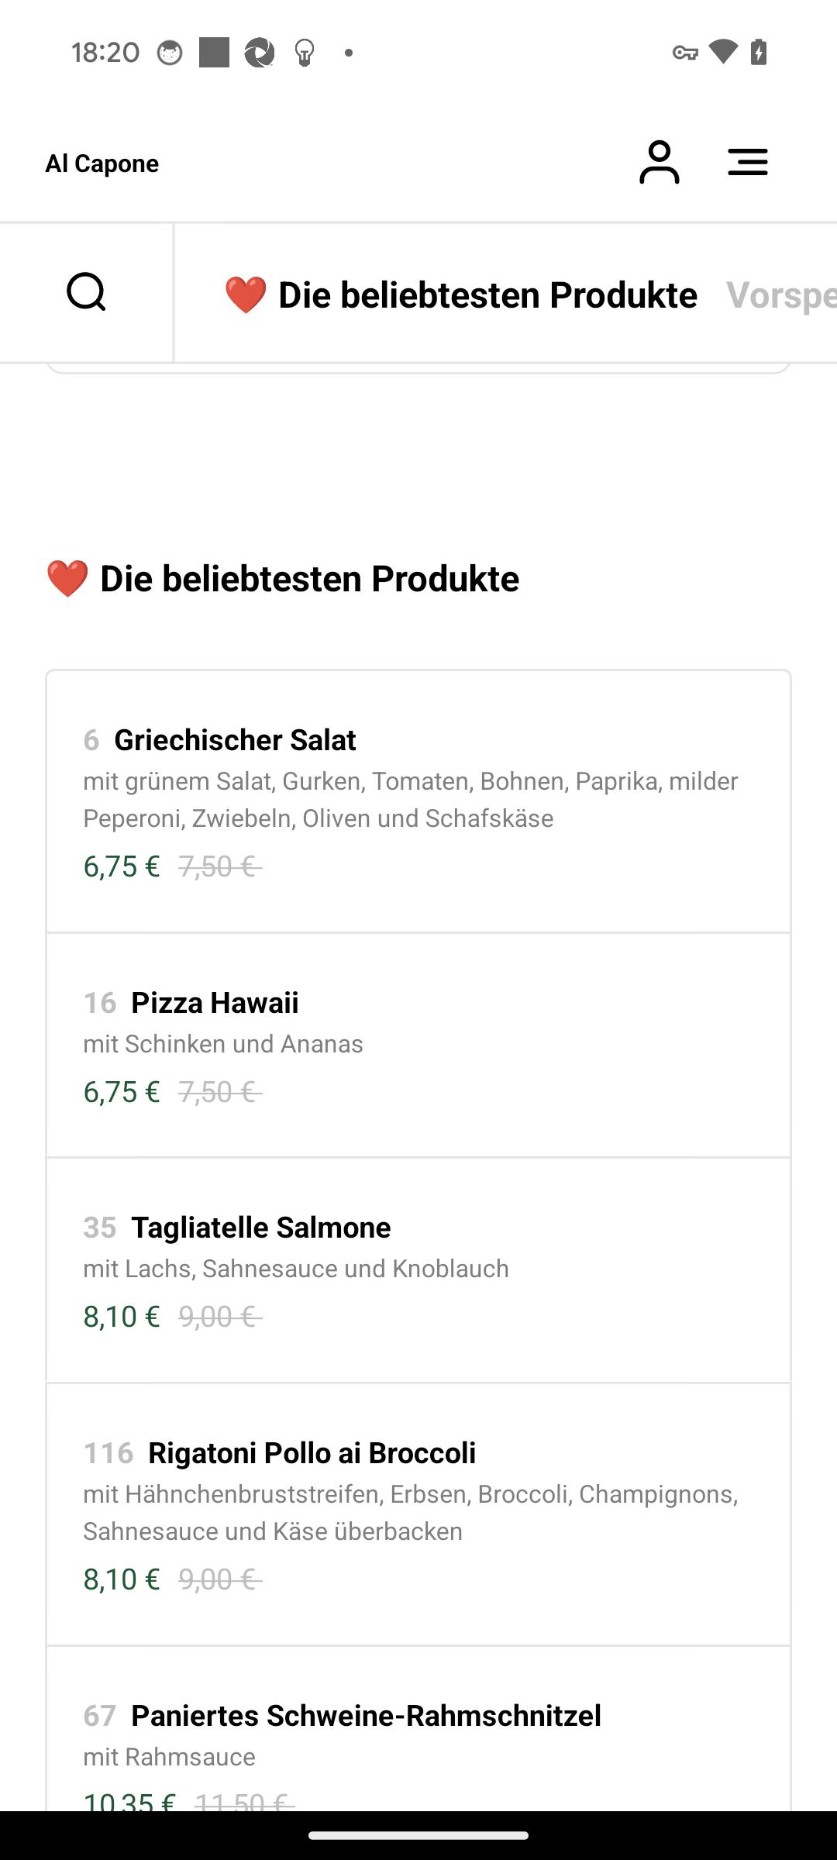
Task: Choose Tagliatelle Salmone dish
Action: click(x=418, y=1270)
